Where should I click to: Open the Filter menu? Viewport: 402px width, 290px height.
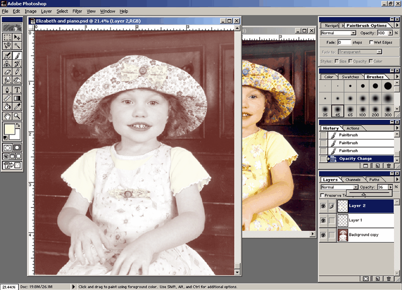point(77,11)
